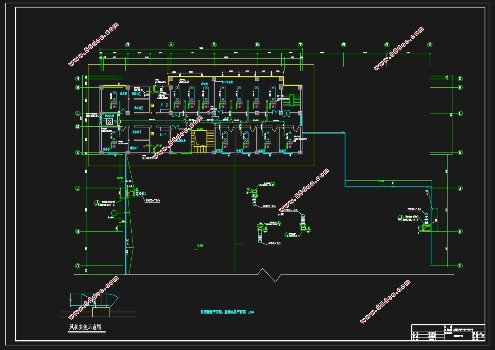Select the '13.200' elevation label
495x350 pixels.
pyautogui.click(x=120, y=178)
